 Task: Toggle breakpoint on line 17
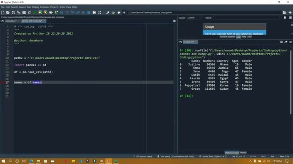[x=3, y=82]
